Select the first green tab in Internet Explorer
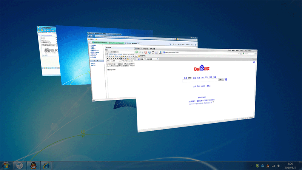Viewport: 302px width, 170px height. coord(100,42)
